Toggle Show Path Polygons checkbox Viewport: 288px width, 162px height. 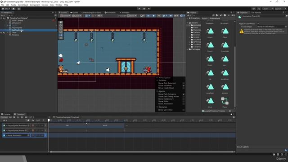click(184, 94)
